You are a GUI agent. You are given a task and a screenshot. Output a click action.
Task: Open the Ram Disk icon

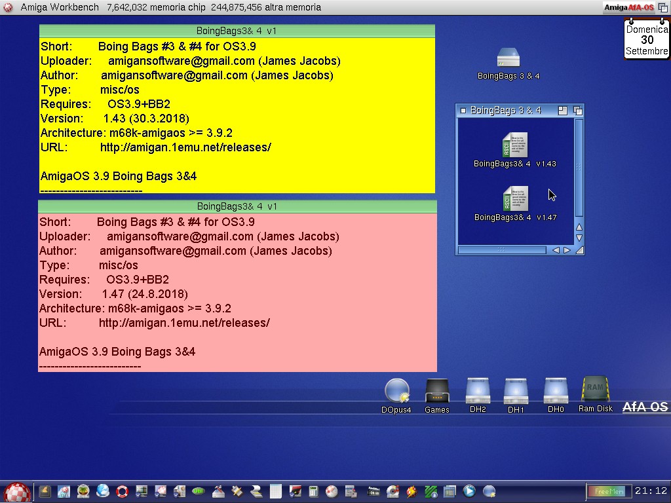coord(595,391)
